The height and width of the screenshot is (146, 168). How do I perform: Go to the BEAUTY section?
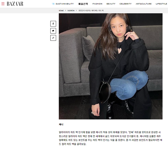point(111,4)
